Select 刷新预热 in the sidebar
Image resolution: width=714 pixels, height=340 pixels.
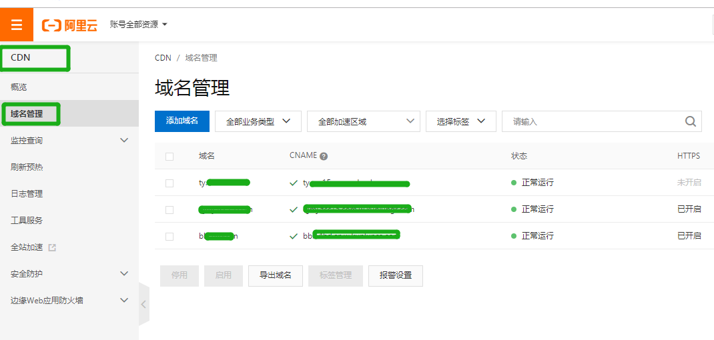click(27, 167)
